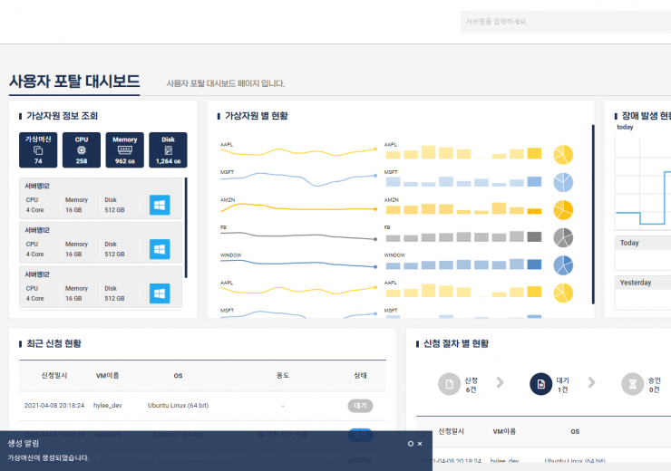The image size is (671, 471).
Task: Click the AMZN pie chart
Action: [x=562, y=209]
